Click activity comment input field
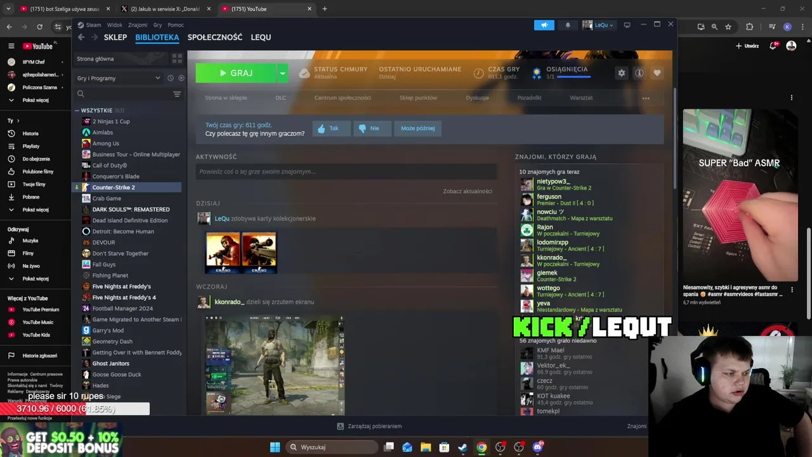This screenshot has width=812, height=457. pos(346,171)
